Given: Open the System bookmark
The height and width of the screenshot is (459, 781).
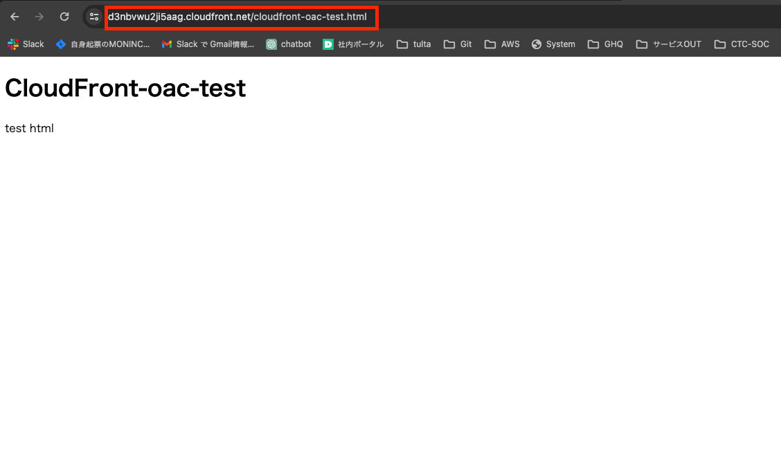Looking at the screenshot, I should pyautogui.click(x=553, y=44).
